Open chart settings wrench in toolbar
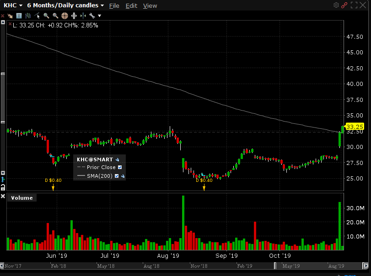 [92, 16]
